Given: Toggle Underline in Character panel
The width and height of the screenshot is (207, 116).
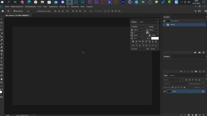Looking at the screenshot, I should (153, 42).
